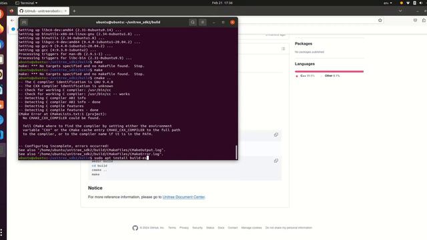Viewport: 427px width, 240px height.
Task: Launch Firefox from the Ubuntu dock
Action: (1, 29)
